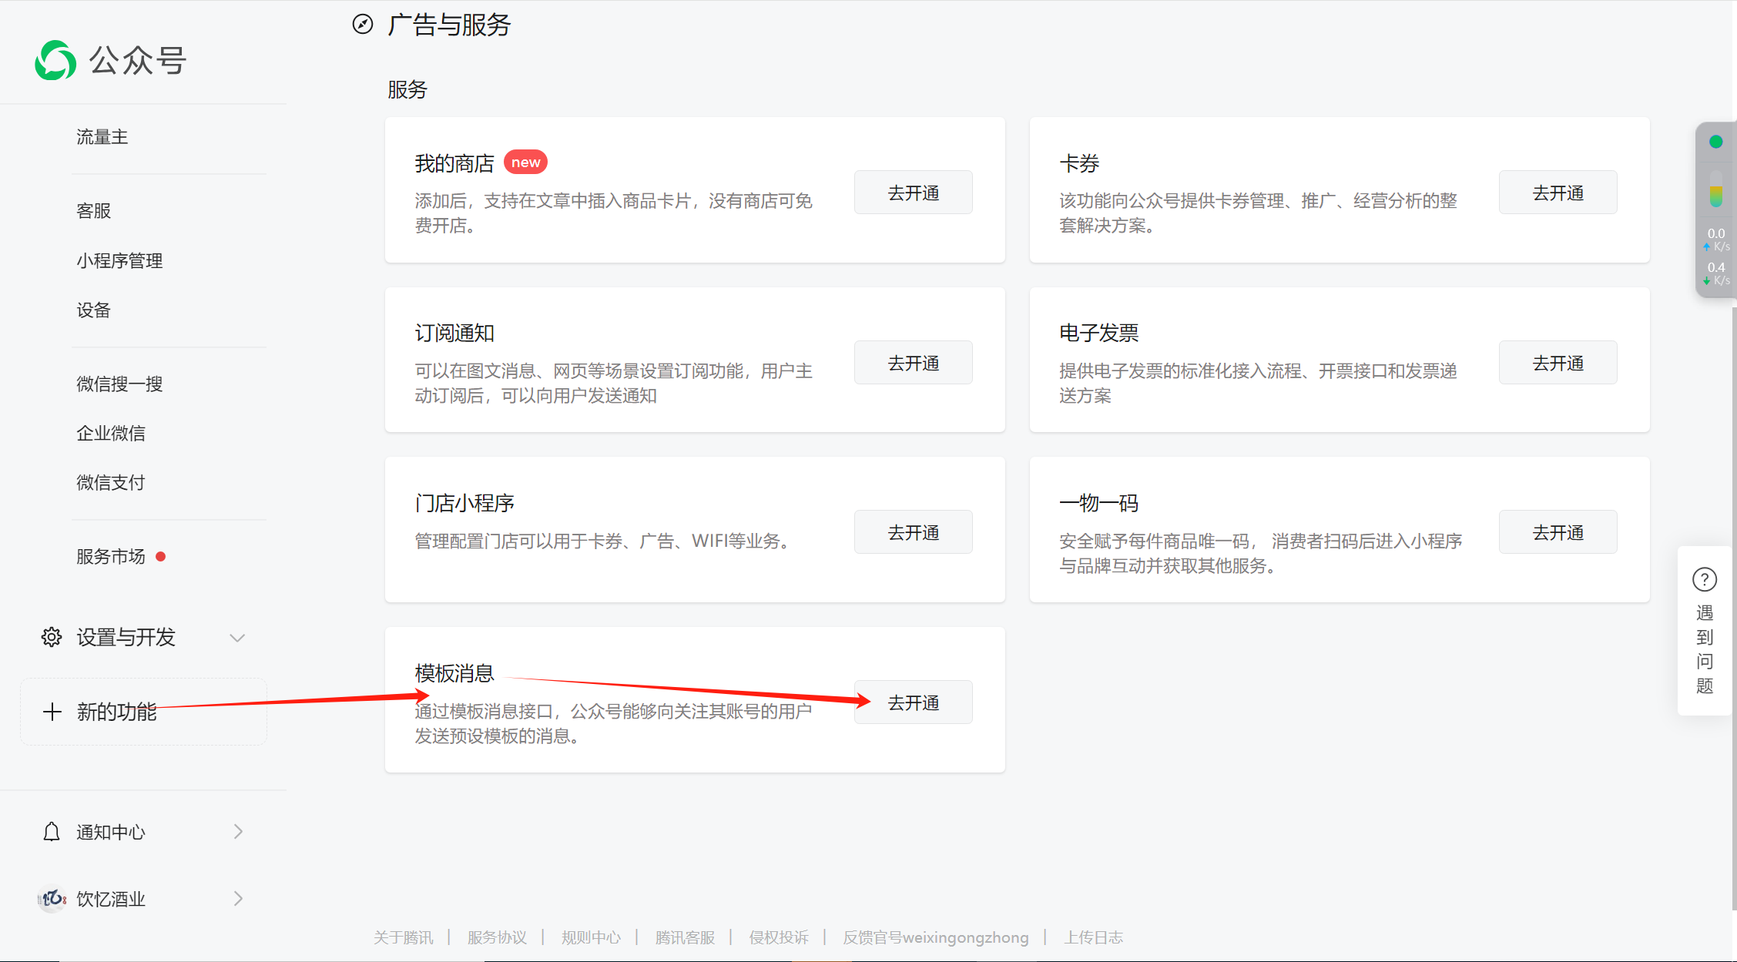Open the 规则中心 footer link
Viewport: 1737px width, 962px height.
(591, 937)
